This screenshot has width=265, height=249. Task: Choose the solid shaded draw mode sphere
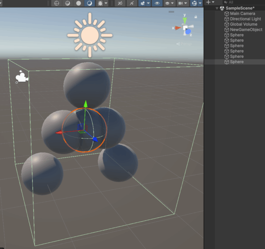pyautogui.click(x=79, y=3)
